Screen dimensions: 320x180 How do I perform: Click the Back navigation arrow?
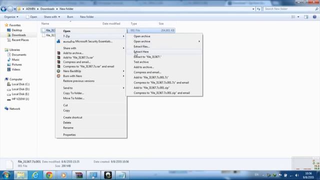3,9
